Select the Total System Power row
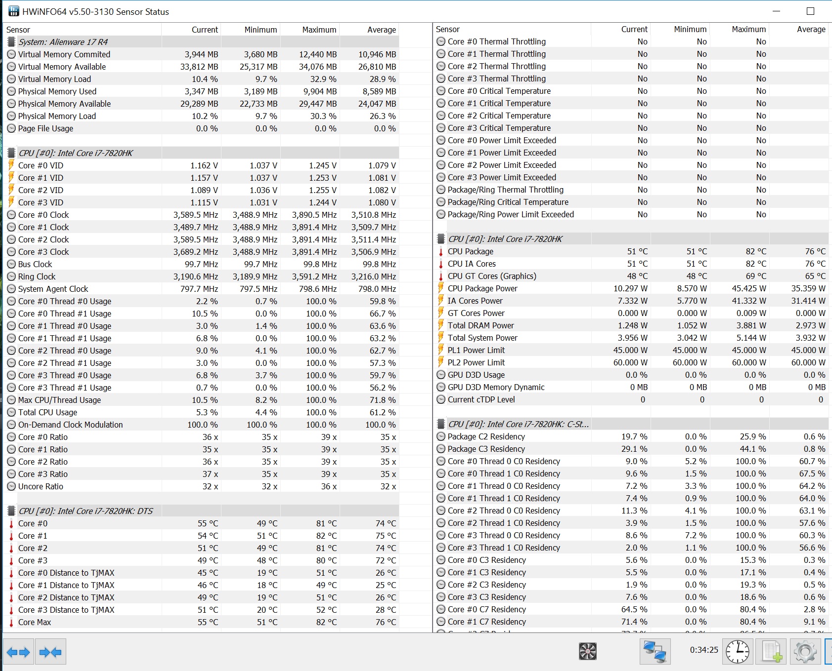 (631, 338)
